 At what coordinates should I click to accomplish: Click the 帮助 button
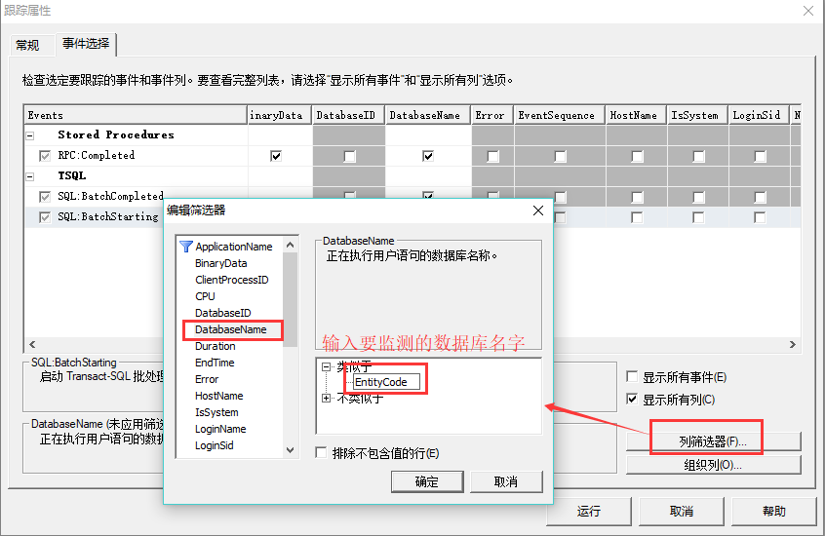tap(773, 511)
